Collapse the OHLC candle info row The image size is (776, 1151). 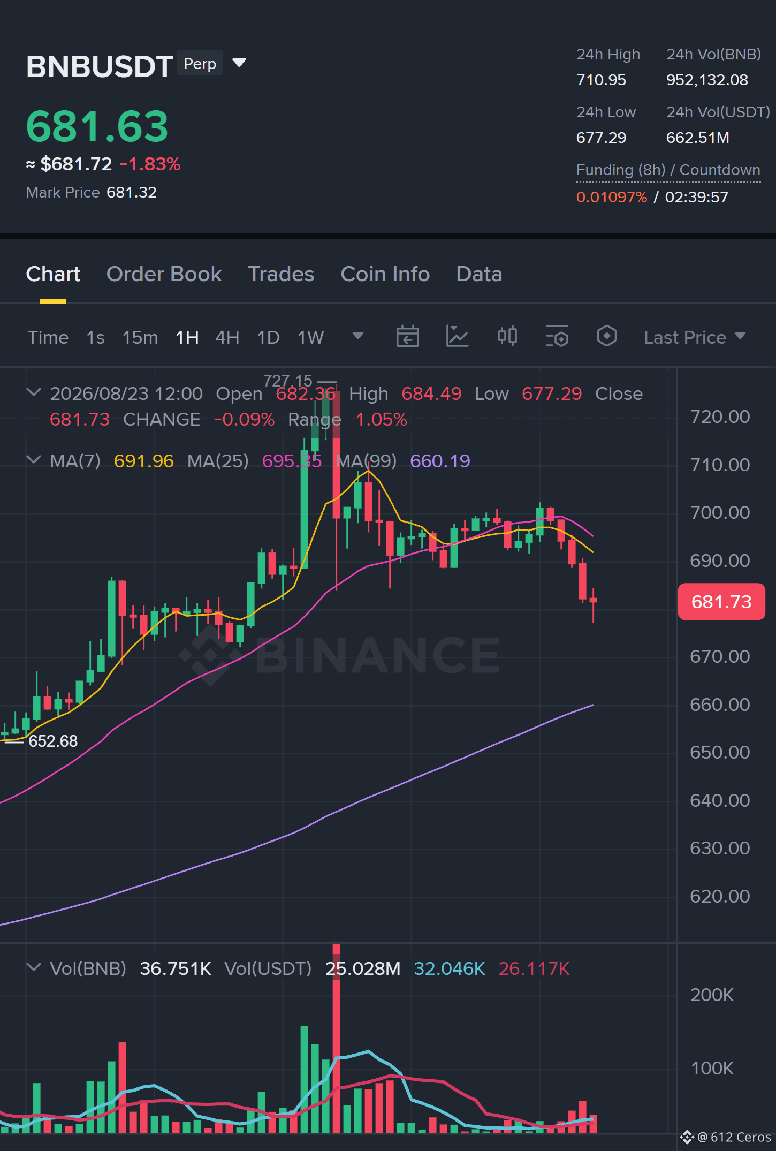coord(34,392)
